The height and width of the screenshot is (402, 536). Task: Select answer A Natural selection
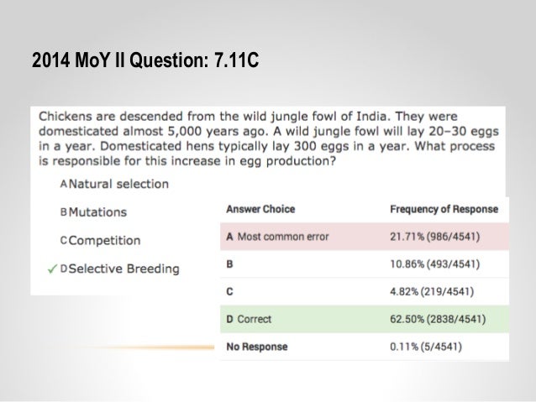[x=114, y=184]
